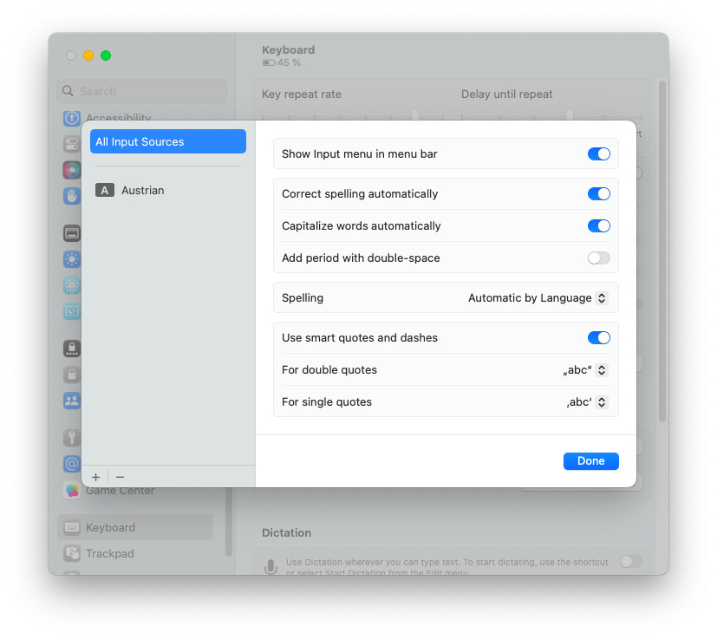Open the Users & Groups sidebar icon
The height and width of the screenshot is (639, 717).
pos(72,401)
